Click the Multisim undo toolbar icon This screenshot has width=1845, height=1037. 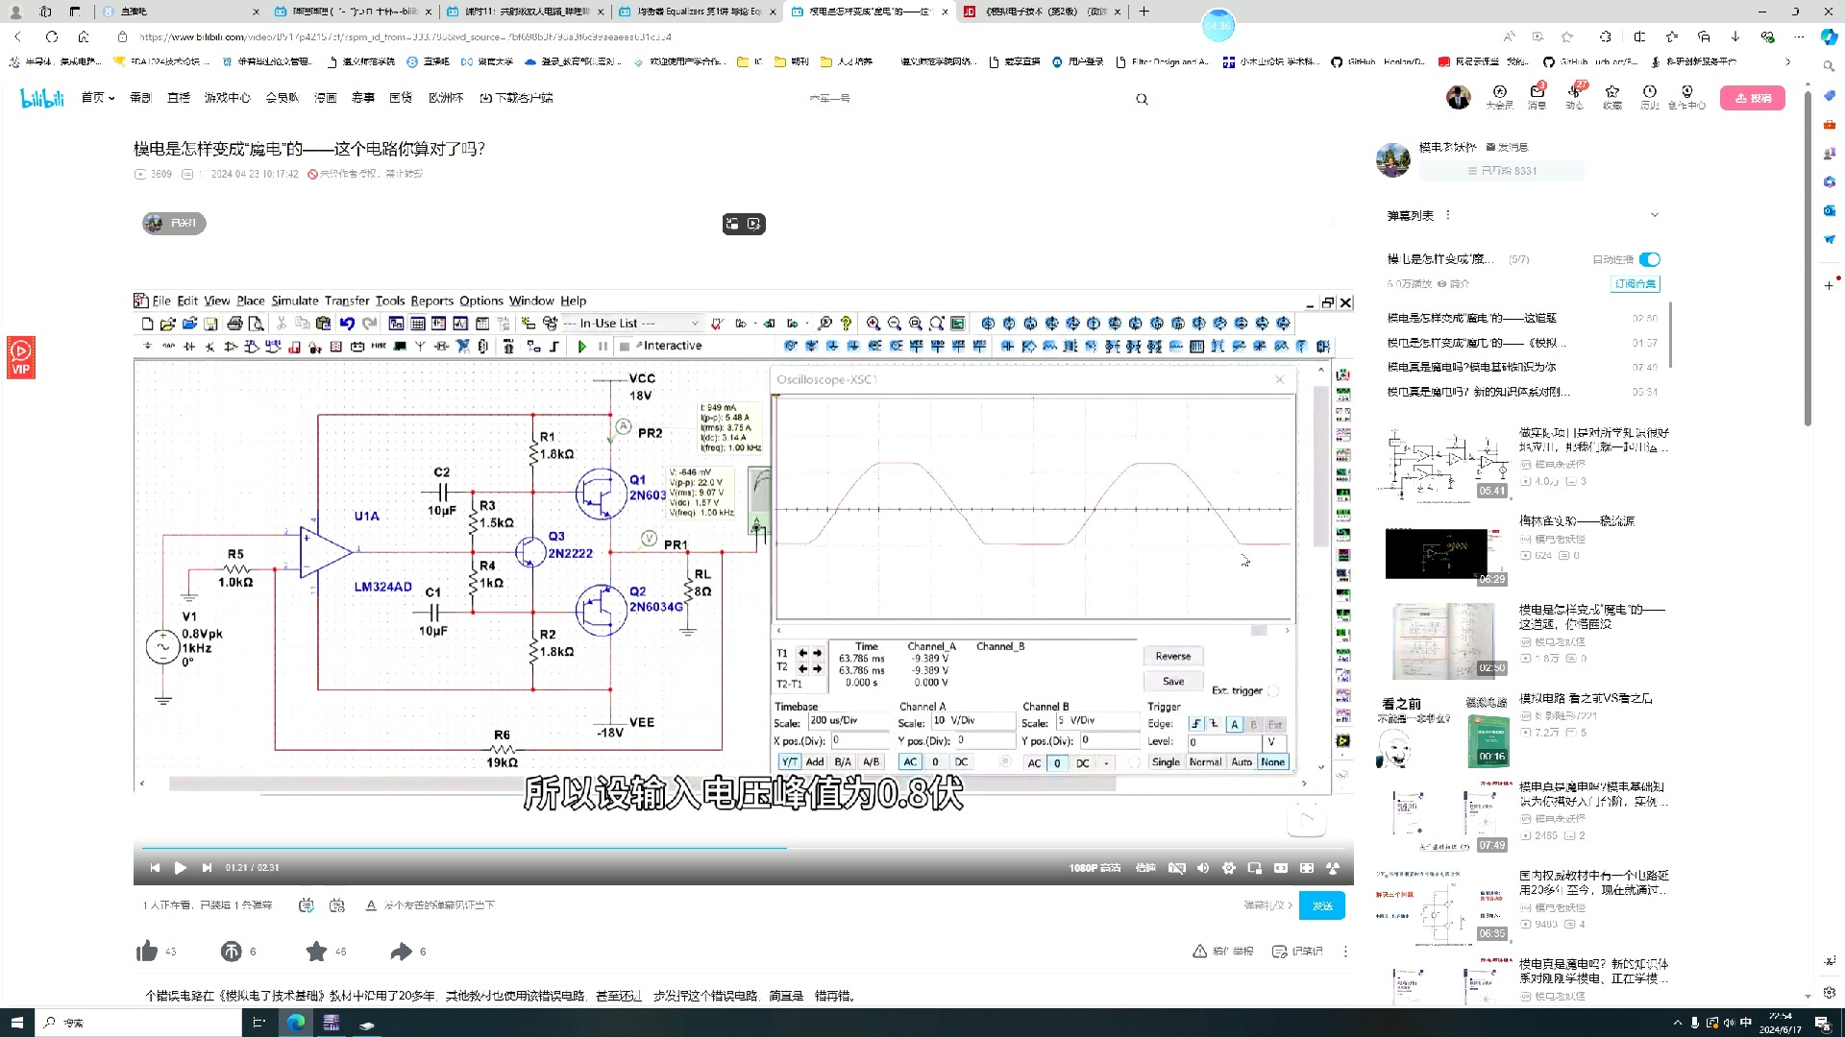tap(347, 324)
